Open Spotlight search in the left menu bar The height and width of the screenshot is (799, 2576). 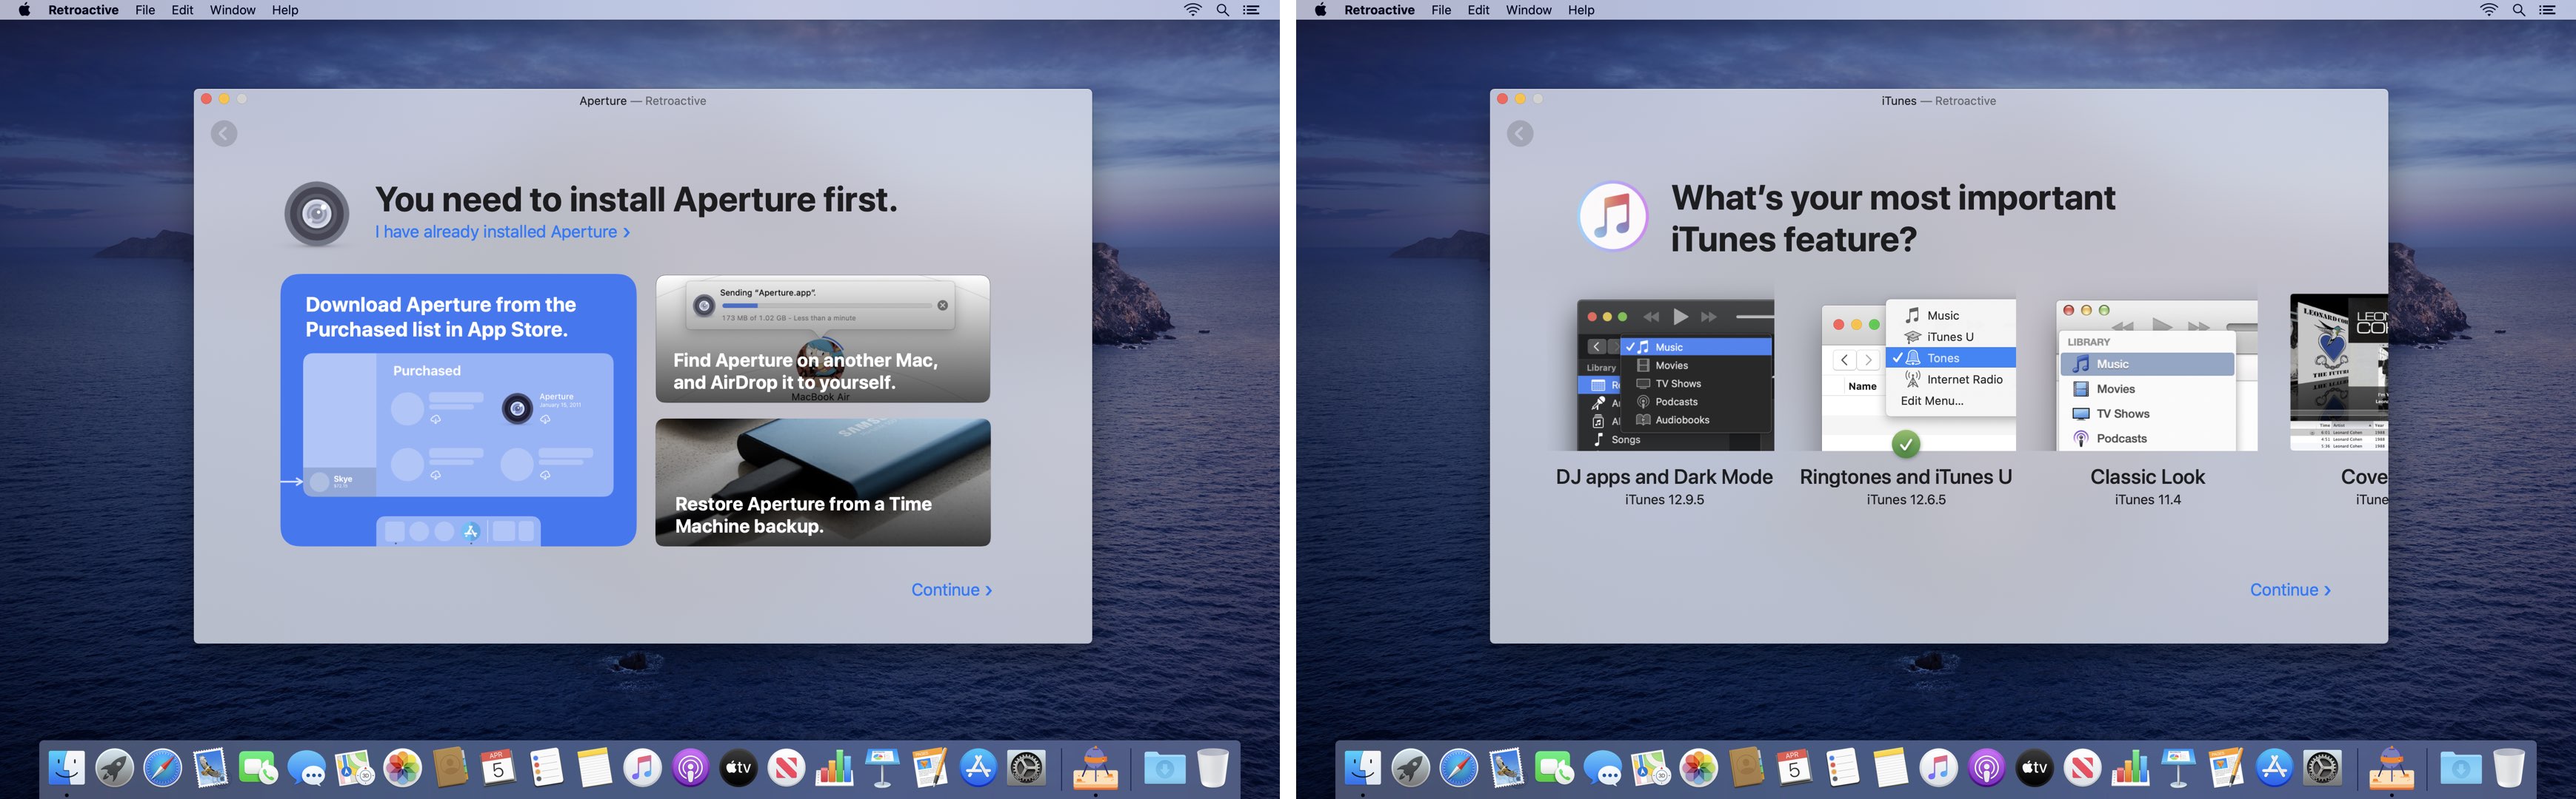[x=1222, y=10]
